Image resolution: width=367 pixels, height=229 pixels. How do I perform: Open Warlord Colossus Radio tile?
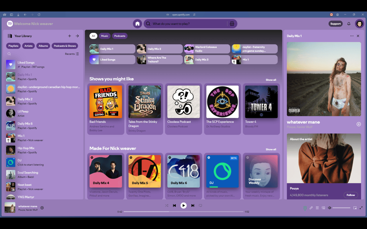(207, 49)
